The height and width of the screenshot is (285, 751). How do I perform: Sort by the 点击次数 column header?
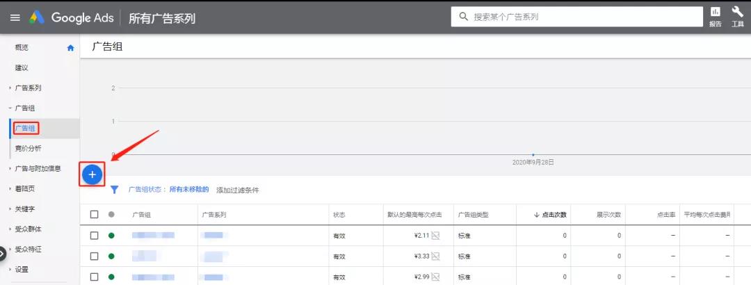click(550, 215)
